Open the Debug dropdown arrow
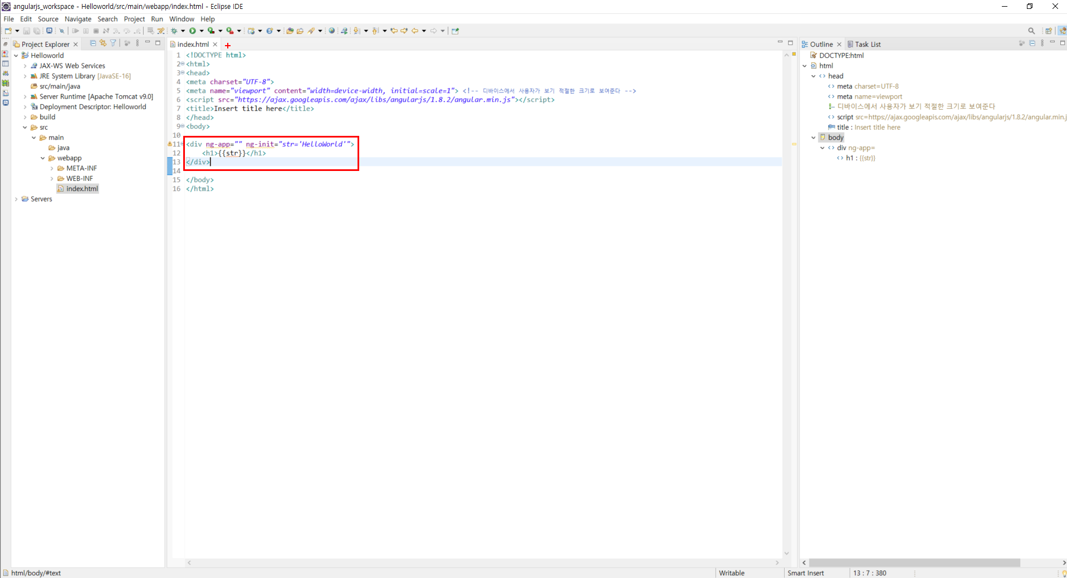Image resolution: width=1067 pixels, height=578 pixels. [x=183, y=31]
